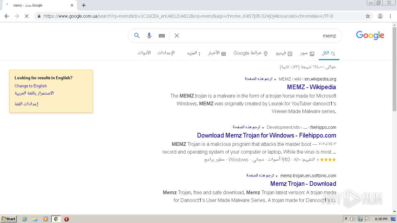Open الإعدادات (Settings) menu

166,53
